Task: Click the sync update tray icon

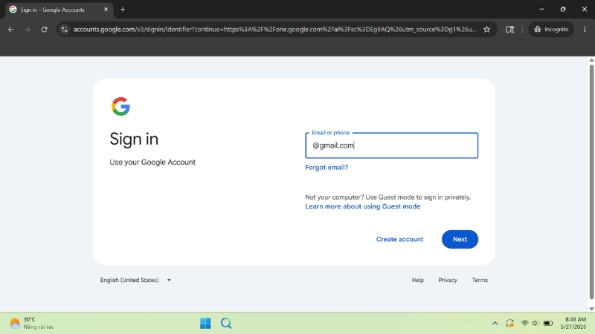Action: click(x=509, y=323)
